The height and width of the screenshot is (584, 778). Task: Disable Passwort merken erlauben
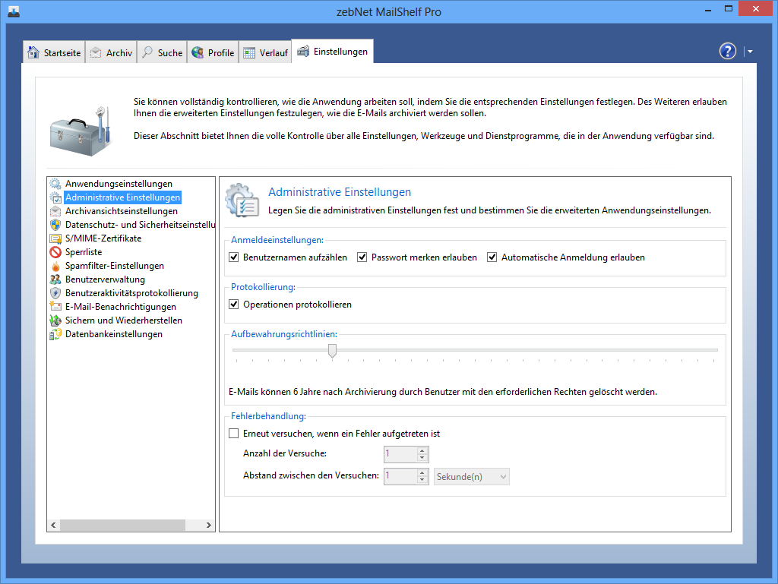coord(362,257)
